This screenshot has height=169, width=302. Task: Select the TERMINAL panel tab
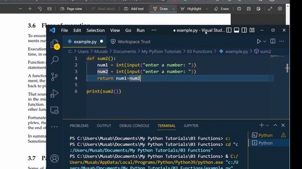167,126
